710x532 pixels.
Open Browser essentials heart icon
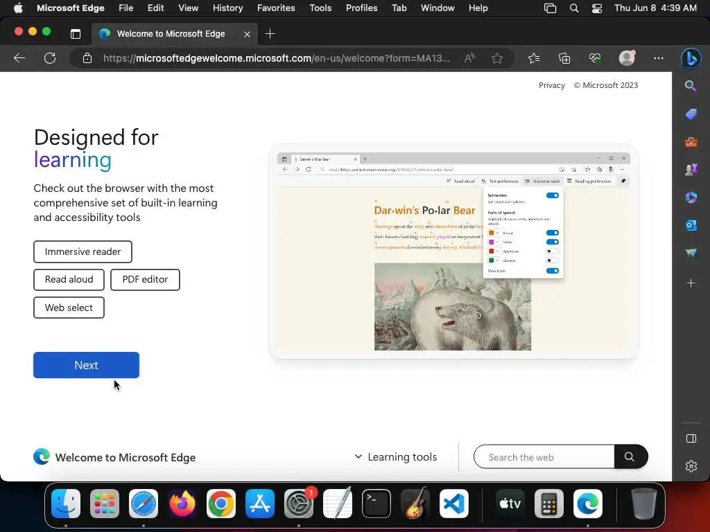coord(595,58)
